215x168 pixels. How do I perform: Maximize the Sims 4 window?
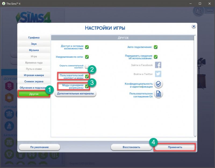pyautogui.click(x=200, y=3)
